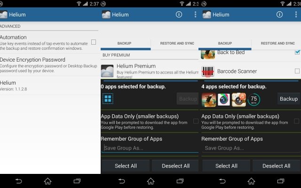
Task: Tap the Back to Bed app icon in list
Action: pyautogui.click(x=208, y=55)
